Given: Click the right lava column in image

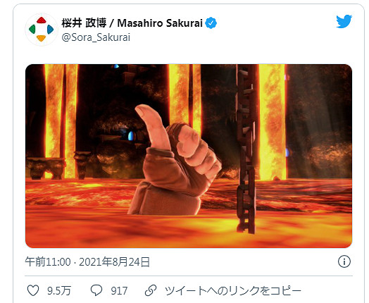Looking at the screenshot, I should point(273,121).
